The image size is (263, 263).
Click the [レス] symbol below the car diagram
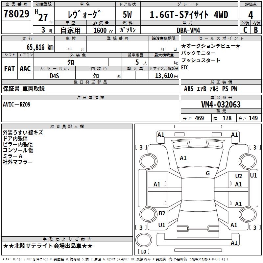(x=143, y=252)
